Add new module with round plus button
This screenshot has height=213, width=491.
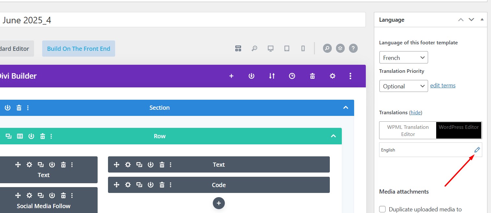tap(219, 203)
